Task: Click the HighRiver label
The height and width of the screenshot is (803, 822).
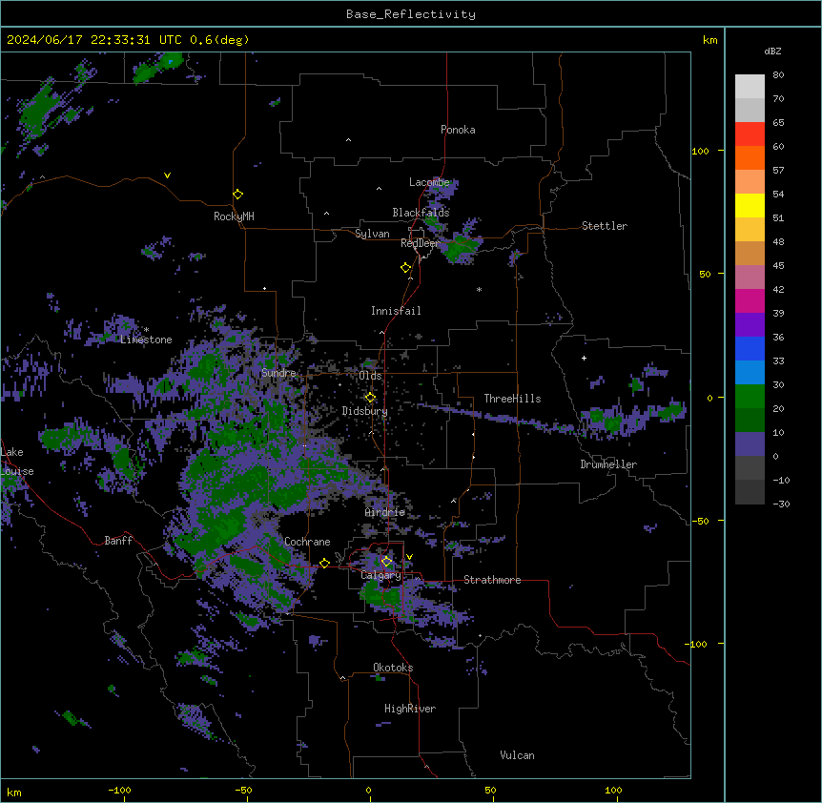Action: click(410, 709)
